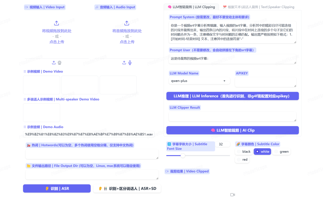The height and width of the screenshot is (201, 323).
Task: Click the large upload arrow in Audio Input area
Action: [127, 23]
